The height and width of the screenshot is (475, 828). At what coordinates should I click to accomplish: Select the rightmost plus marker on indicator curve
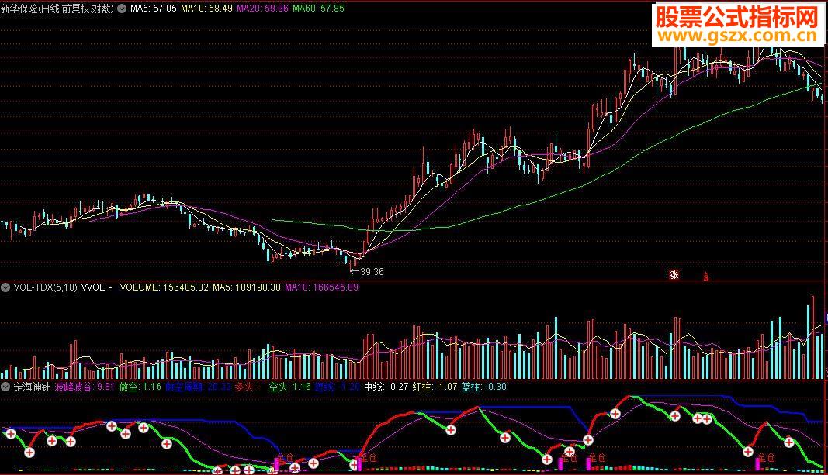click(x=788, y=442)
